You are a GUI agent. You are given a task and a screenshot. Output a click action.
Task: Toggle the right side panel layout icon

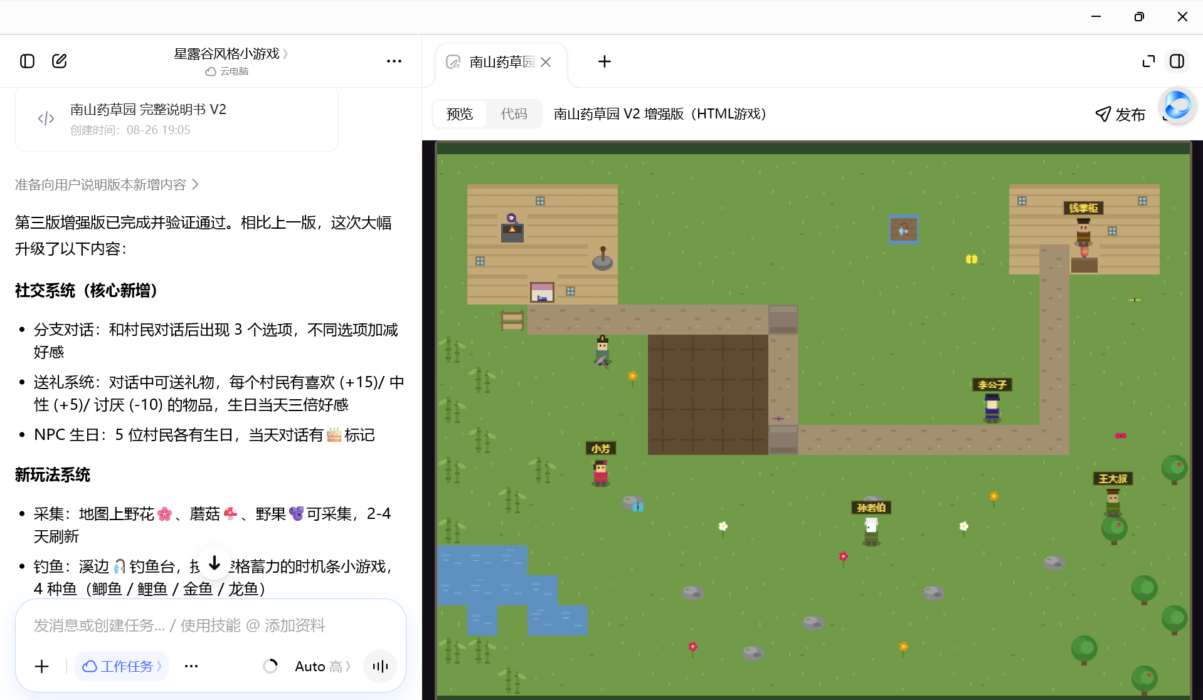(x=1177, y=61)
